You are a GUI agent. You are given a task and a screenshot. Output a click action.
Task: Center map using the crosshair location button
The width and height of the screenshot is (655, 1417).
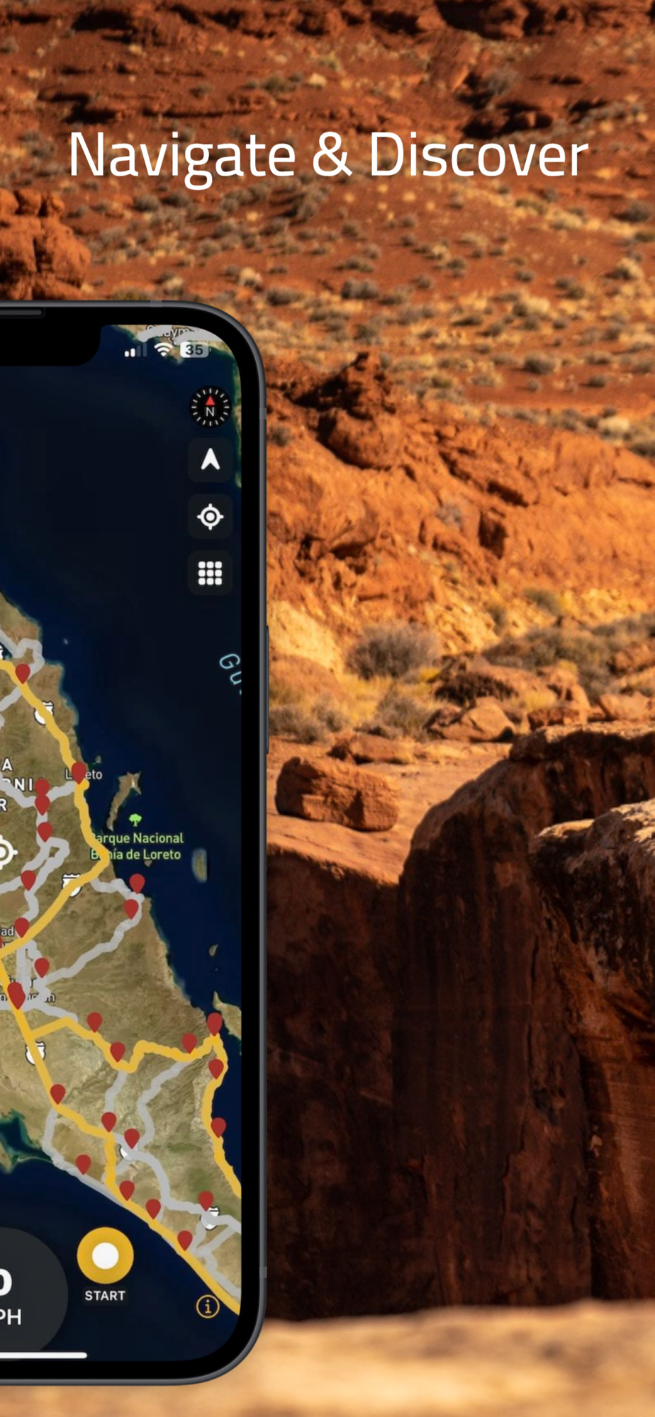point(210,516)
